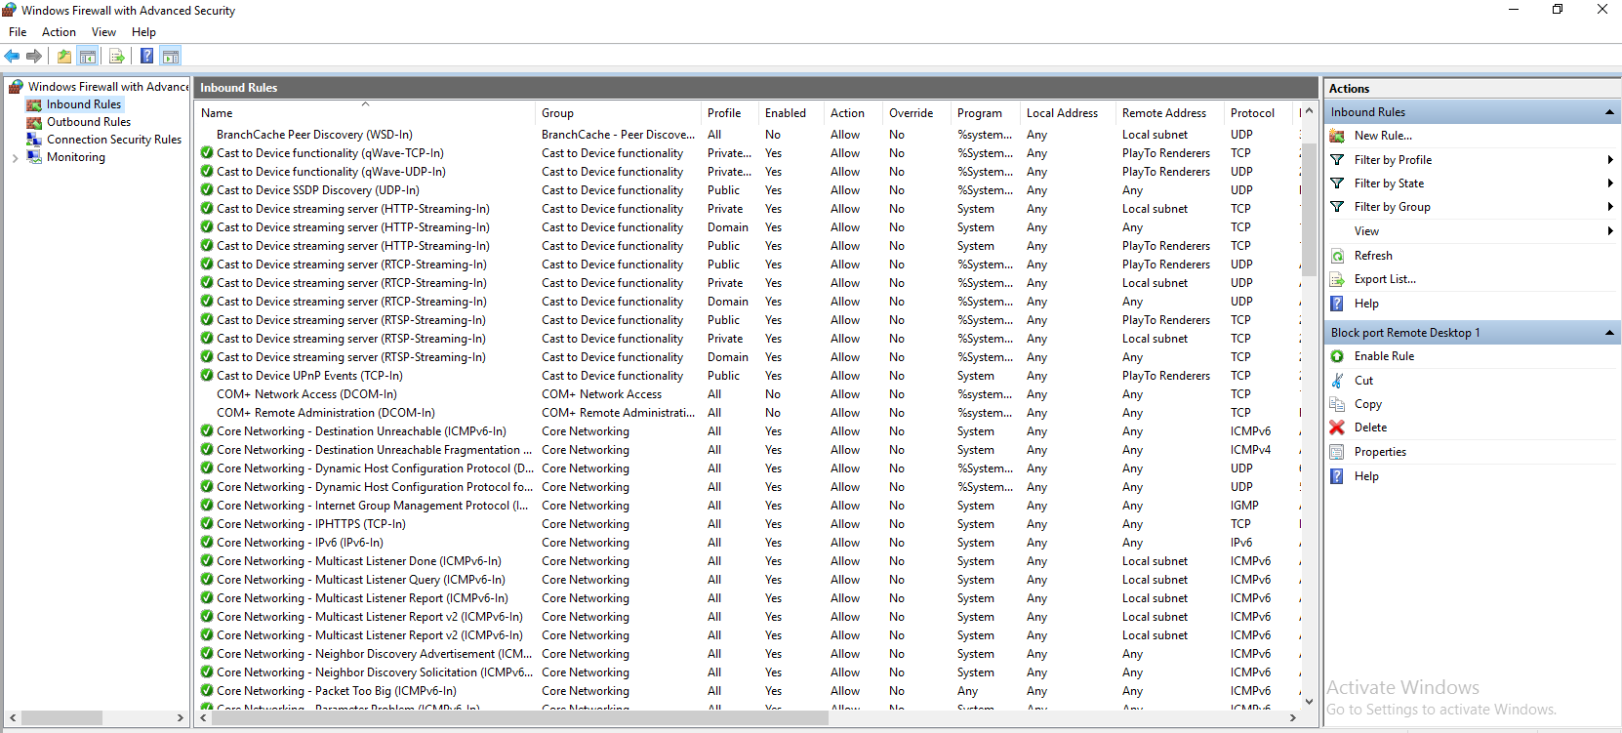This screenshot has width=1622, height=733.
Task: Sort by the Override column header
Action: coord(916,113)
